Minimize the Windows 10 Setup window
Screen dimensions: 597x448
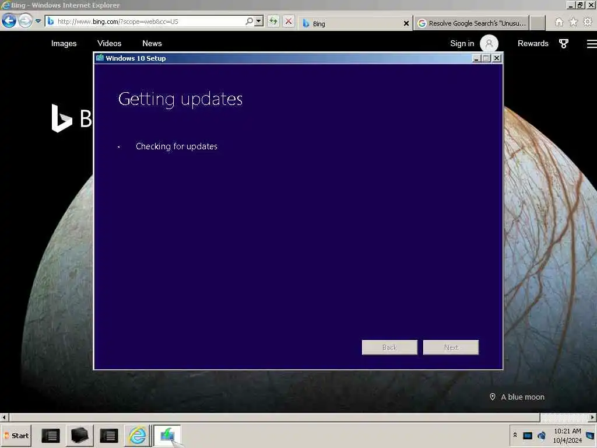(x=476, y=58)
